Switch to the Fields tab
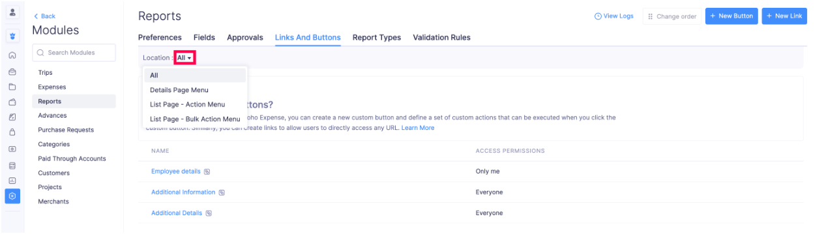Image resolution: width=824 pixels, height=234 pixels. point(204,38)
